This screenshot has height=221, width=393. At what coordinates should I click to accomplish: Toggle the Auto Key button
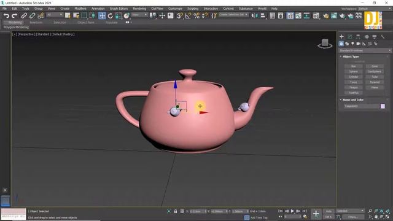329,211
